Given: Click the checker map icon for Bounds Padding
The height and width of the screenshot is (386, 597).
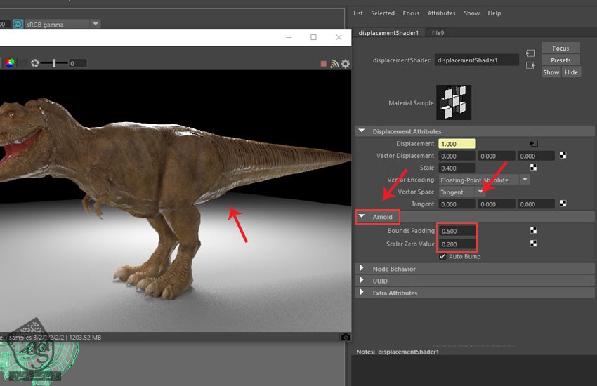Looking at the screenshot, I should click(x=533, y=230).
